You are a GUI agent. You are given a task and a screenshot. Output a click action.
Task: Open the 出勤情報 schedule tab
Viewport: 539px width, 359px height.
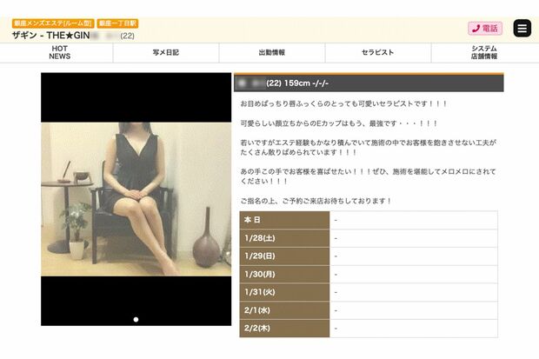pyautogui.click(x=271, y=52)
